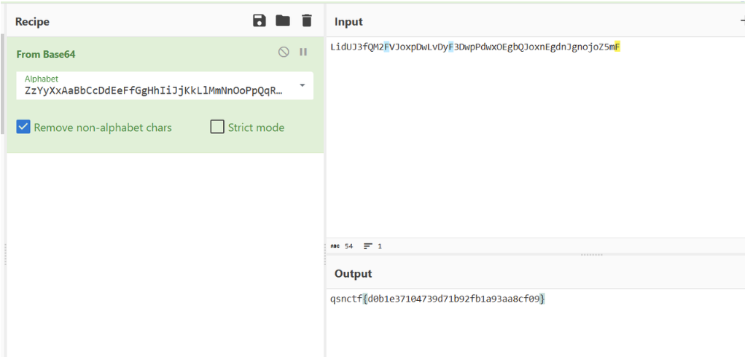Image resolution: width=745 pixels, height=357 pixels.
Task: Disable the From Base64 operation
Action: click(x=284, y=52)
